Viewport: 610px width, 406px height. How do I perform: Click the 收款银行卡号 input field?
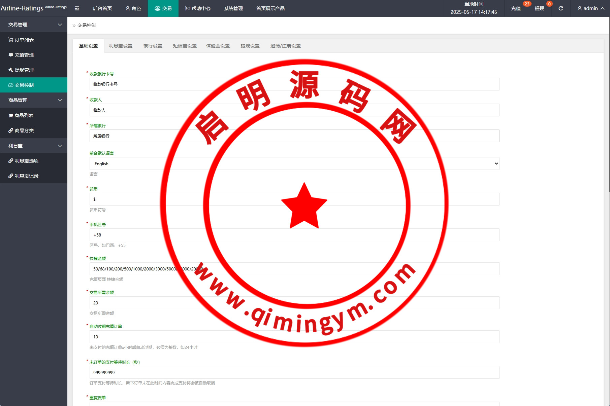pyautogui.click(x=294, y=84)
